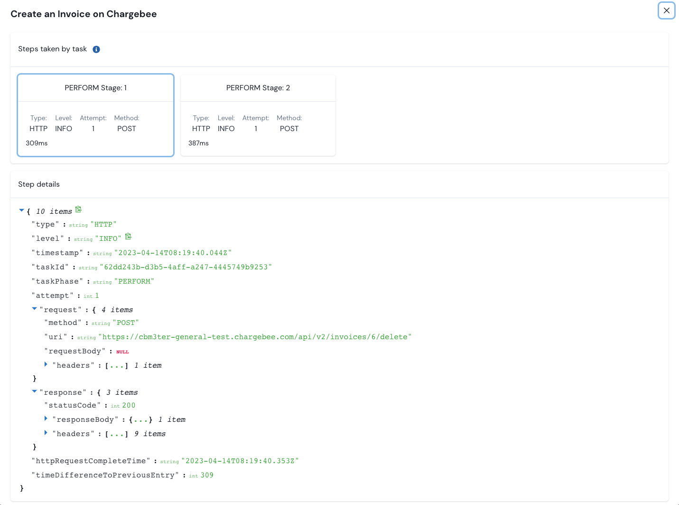Image resolution: width=679 pixels, height=505 pixels.
Task: Click the taskPhase value PERFORM
Action: [x=134, y=281]
